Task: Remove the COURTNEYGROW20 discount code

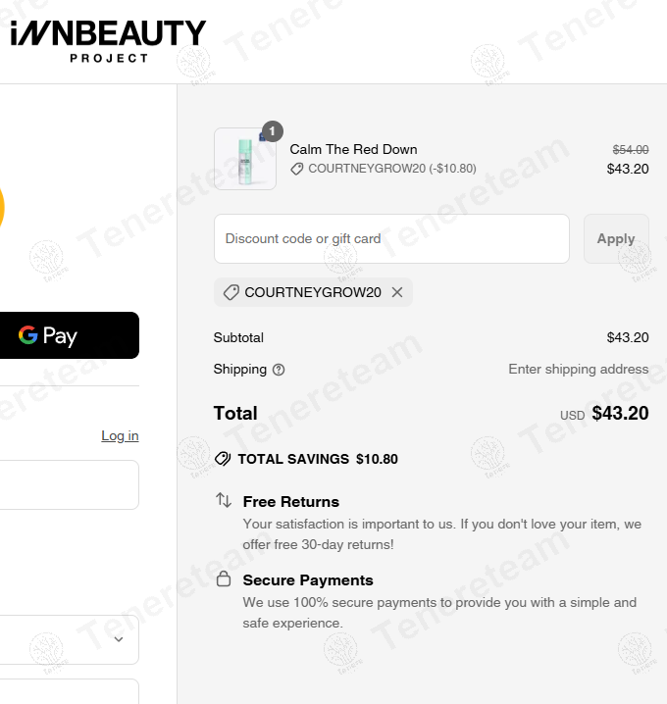Action: (x=397, y=292)
